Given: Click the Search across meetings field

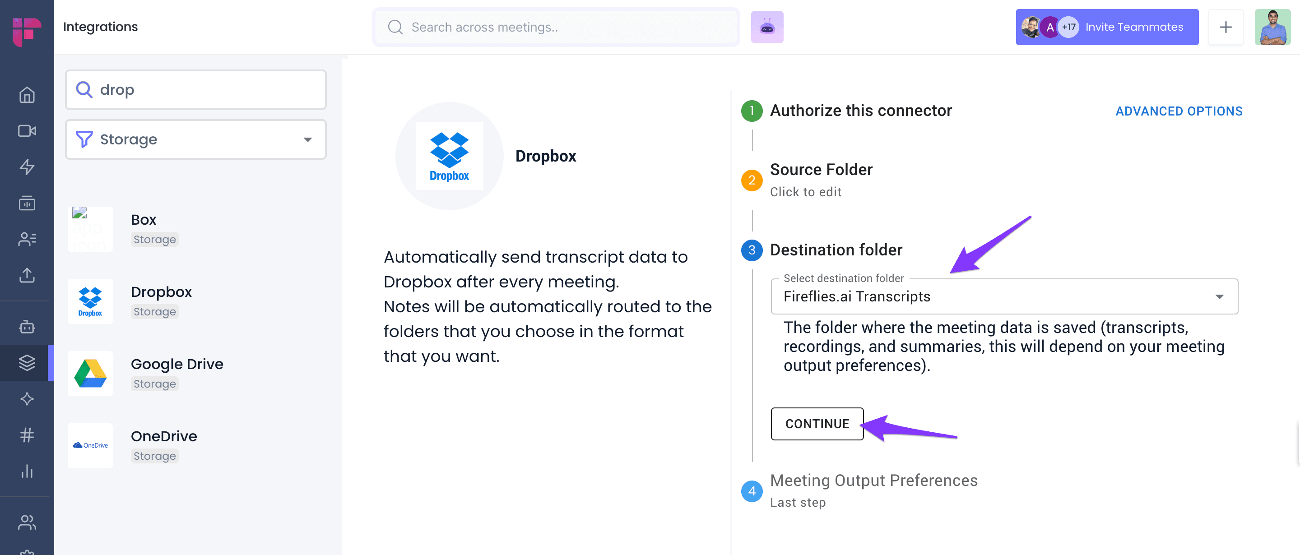Looking at the screenshot, I should 556,27.
